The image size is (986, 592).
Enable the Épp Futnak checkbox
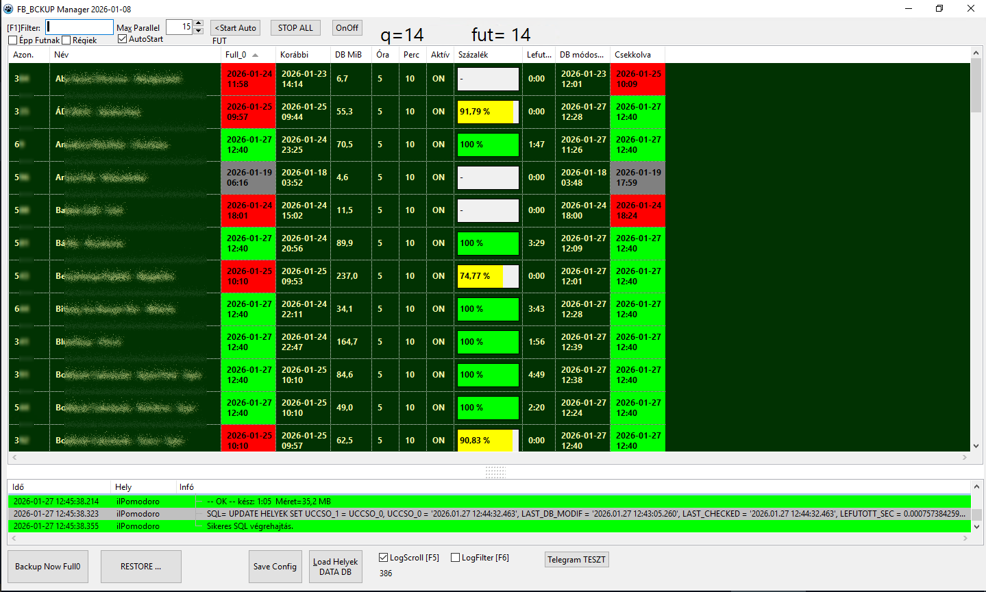click(x=13, y=40)
